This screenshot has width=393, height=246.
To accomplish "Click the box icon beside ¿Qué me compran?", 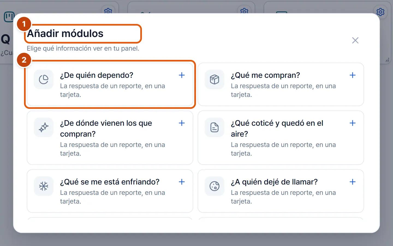I will point(215,79).
